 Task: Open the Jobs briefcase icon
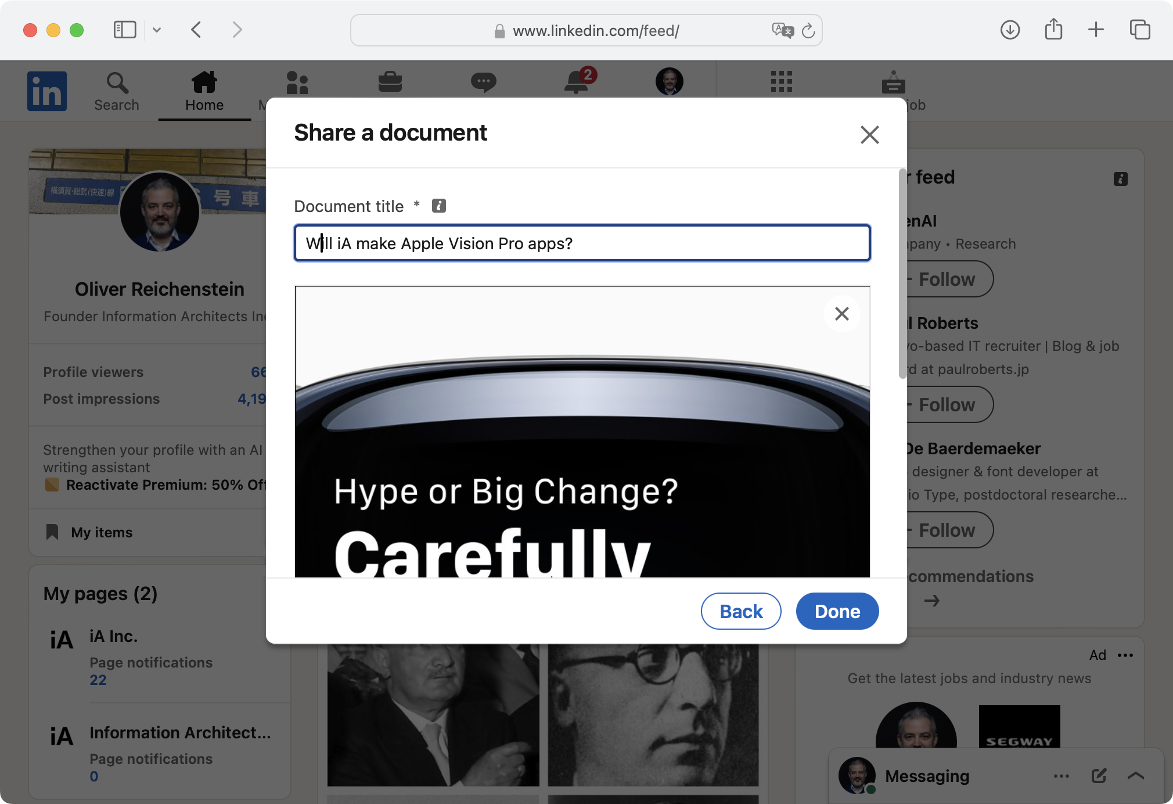coord(390,82)
